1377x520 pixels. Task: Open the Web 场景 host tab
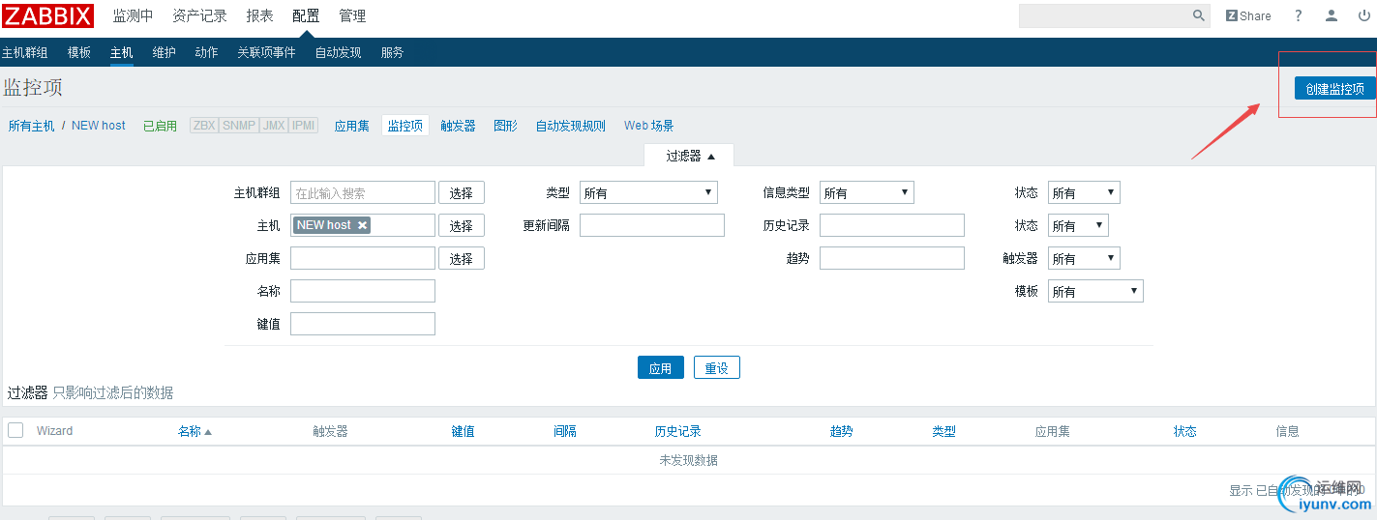(648, 126)
